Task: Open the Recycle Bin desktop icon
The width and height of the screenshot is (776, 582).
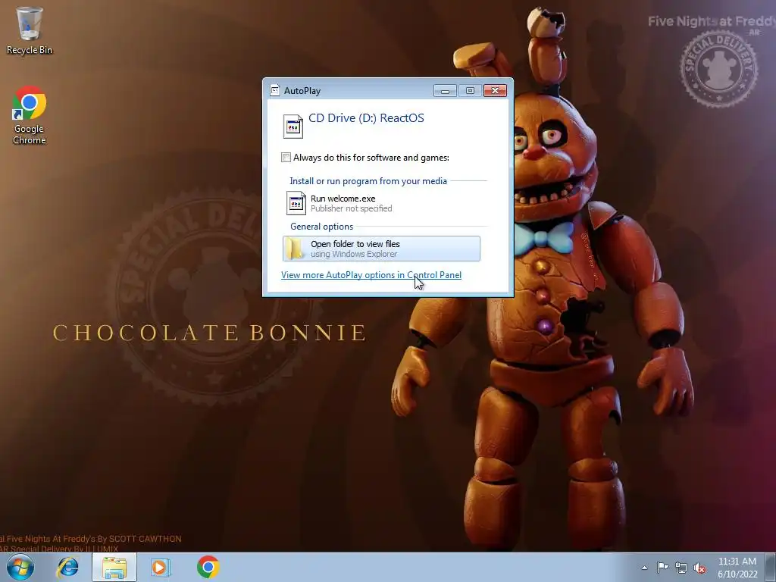Action: point(30,30)
